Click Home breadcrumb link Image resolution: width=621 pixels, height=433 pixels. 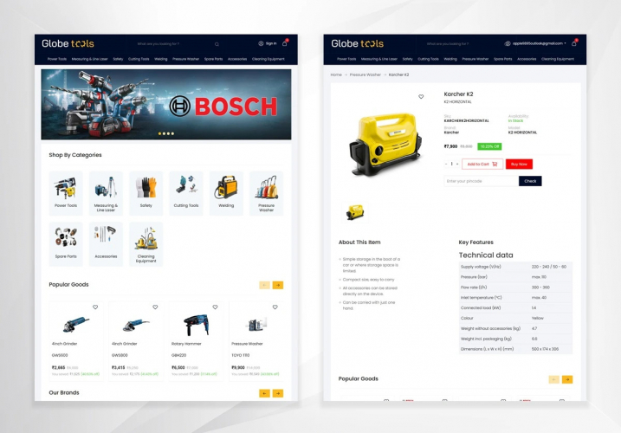tap(336, 74)
